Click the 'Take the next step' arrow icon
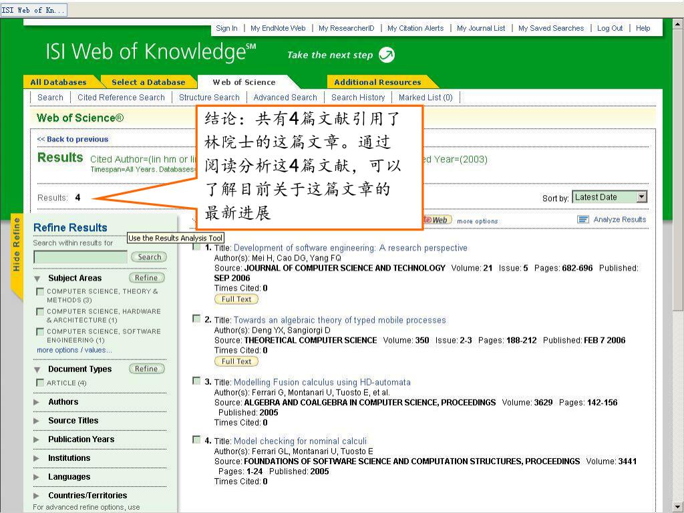 pos(387,55)
